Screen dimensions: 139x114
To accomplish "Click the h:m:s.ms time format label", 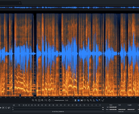I will click(x=121, y=112).
